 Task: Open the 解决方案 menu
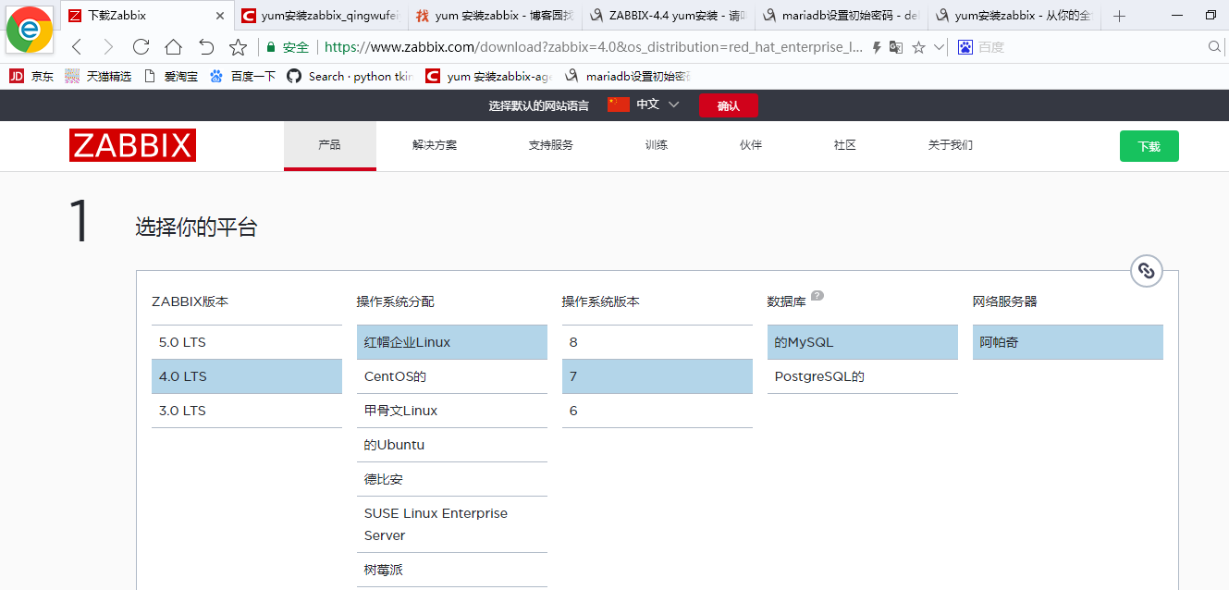coord(435,145)
